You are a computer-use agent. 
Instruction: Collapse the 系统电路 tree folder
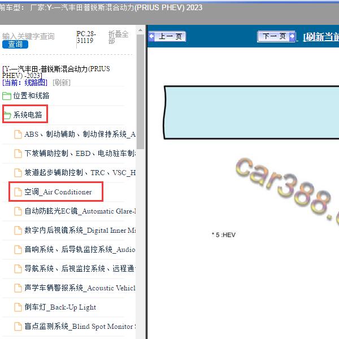tap(28, 115)
